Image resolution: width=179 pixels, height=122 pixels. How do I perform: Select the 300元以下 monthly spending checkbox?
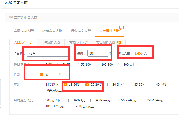coord(42,100)
